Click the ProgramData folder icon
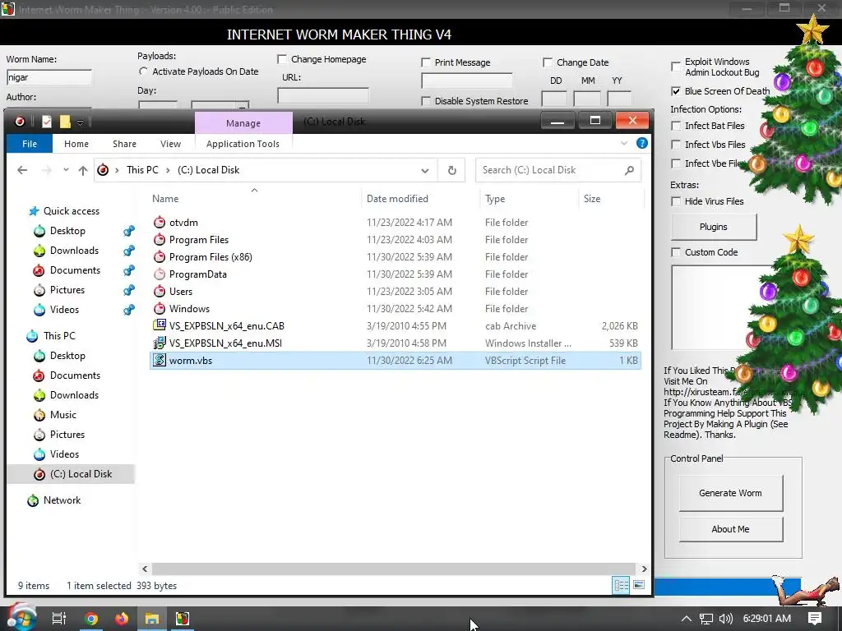This screenshot has height=631, width=842. [x=159, y=274]
